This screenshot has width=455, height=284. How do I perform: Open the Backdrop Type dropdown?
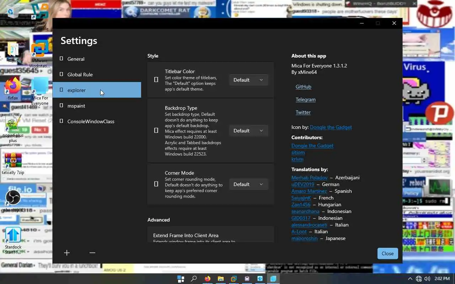pos(248,131)
